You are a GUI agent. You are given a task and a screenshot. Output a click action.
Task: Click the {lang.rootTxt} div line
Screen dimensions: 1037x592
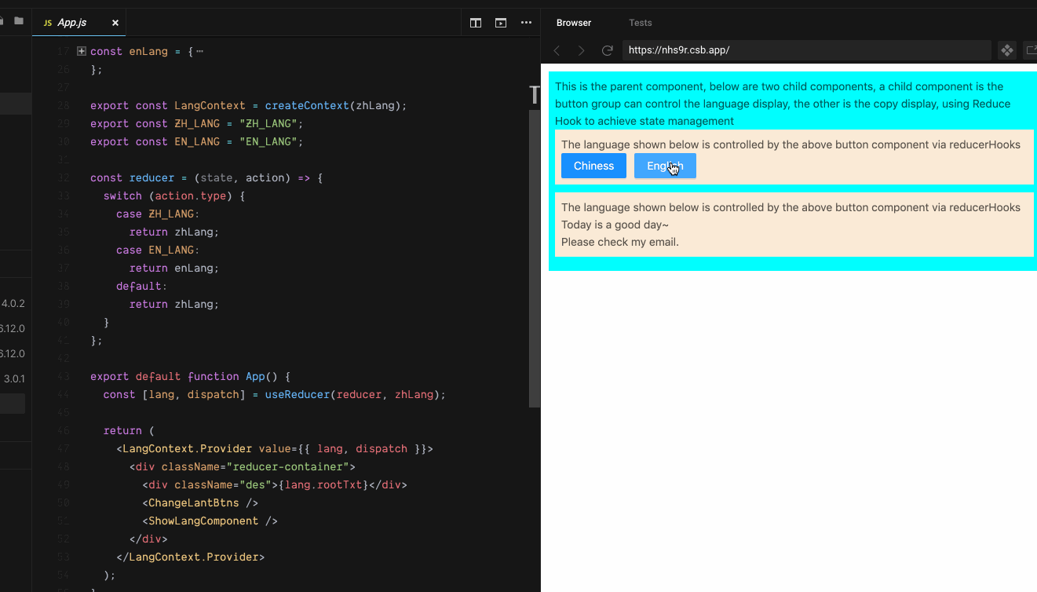pyautogui.click(x=275, y=484)
